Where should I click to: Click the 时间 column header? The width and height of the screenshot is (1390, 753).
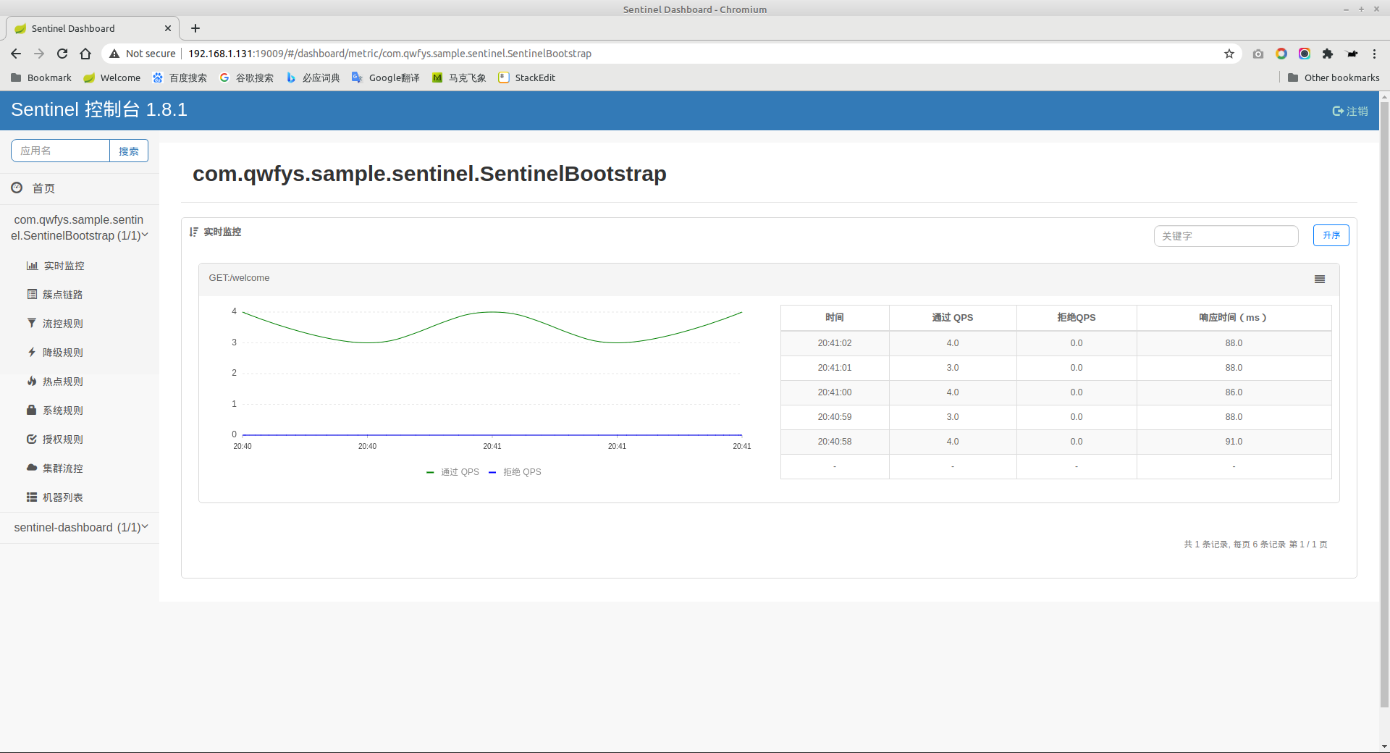835,318
